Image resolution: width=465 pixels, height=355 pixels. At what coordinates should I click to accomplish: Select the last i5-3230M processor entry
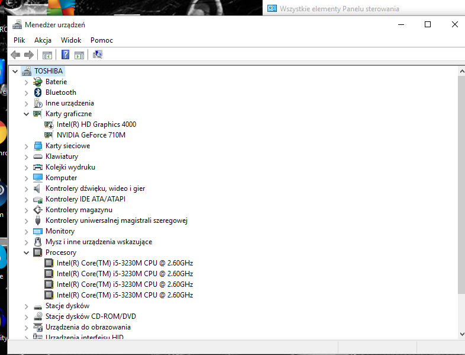(125, 295)
